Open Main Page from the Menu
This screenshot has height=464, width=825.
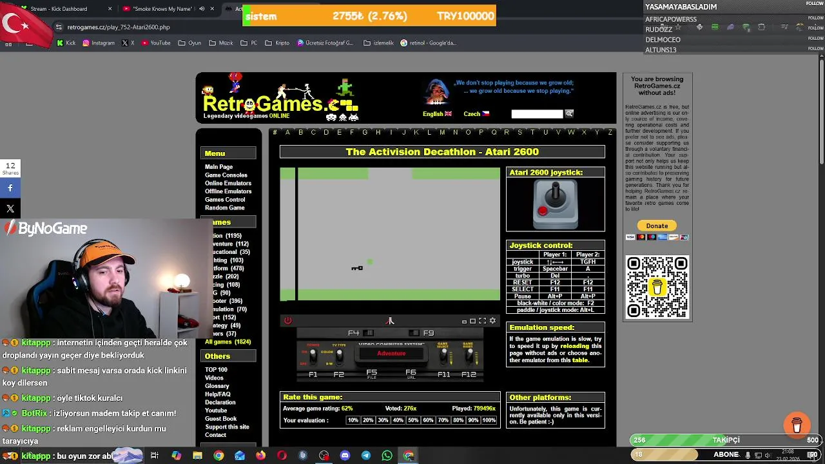218,167
